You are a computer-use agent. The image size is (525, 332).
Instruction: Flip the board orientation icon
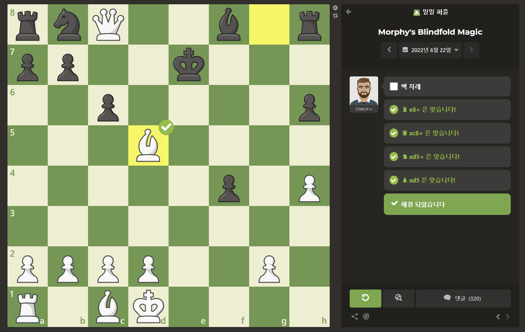pyautogui.click(x=335, y=16)
